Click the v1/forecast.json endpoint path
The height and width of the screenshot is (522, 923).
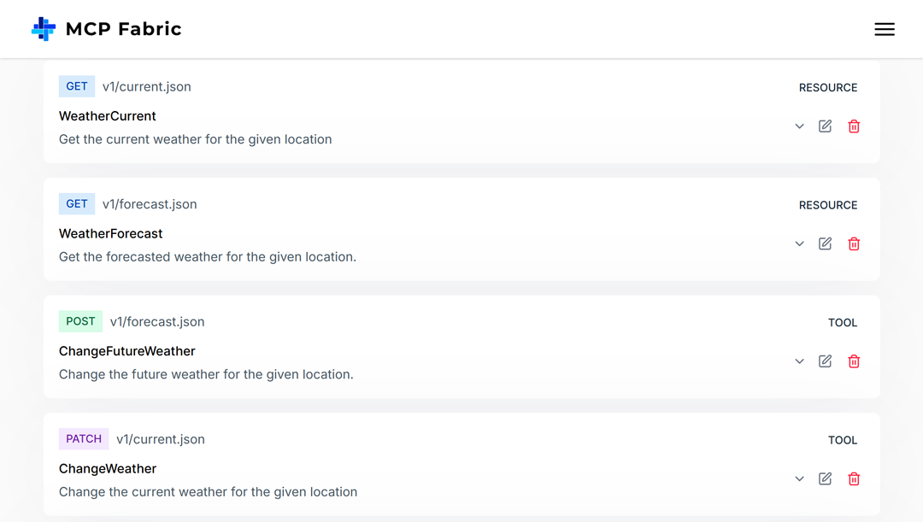coord(150,204)
